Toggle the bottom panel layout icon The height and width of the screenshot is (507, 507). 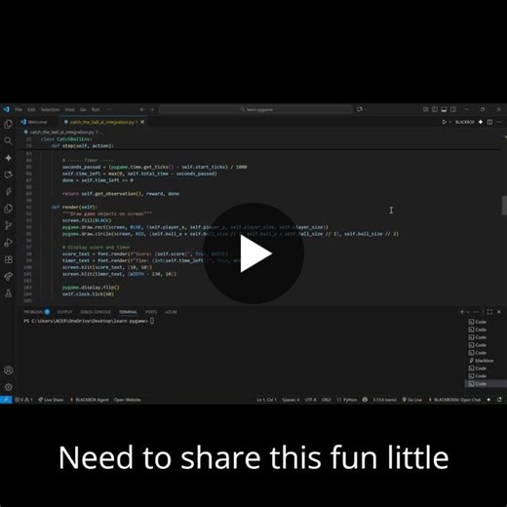click(x=444, y=109)
